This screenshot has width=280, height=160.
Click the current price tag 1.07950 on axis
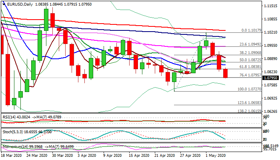point(268,78)
